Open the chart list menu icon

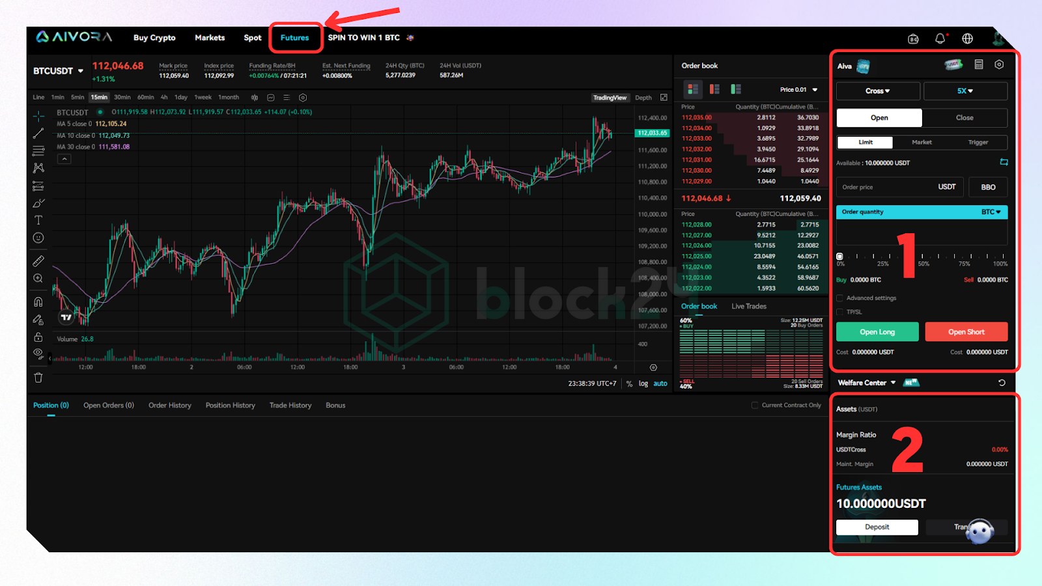(x=287, y=98)
